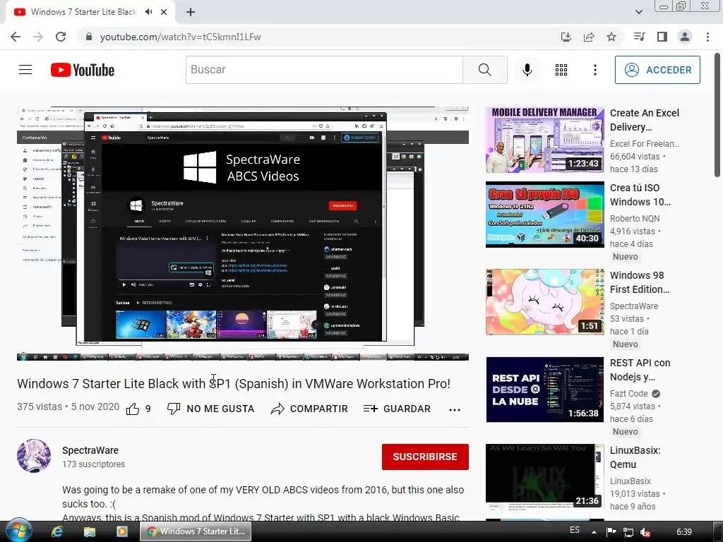This screenshot has height=542, width=723.
Task: Go to the YouTube home logo
Action: point(83,70)
